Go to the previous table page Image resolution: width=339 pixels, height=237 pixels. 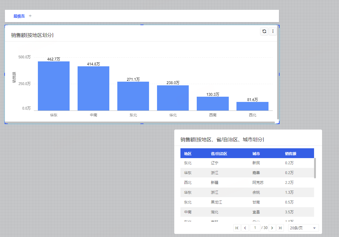click(x=245, y=228)
